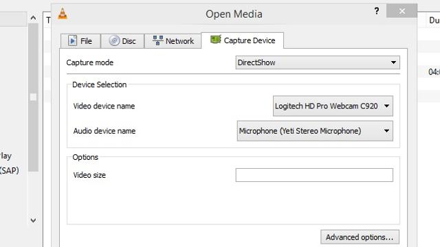Screen dimensions: 440x247
Task: Click the playlist sidebar scroll down arrow
Action: 33,220
